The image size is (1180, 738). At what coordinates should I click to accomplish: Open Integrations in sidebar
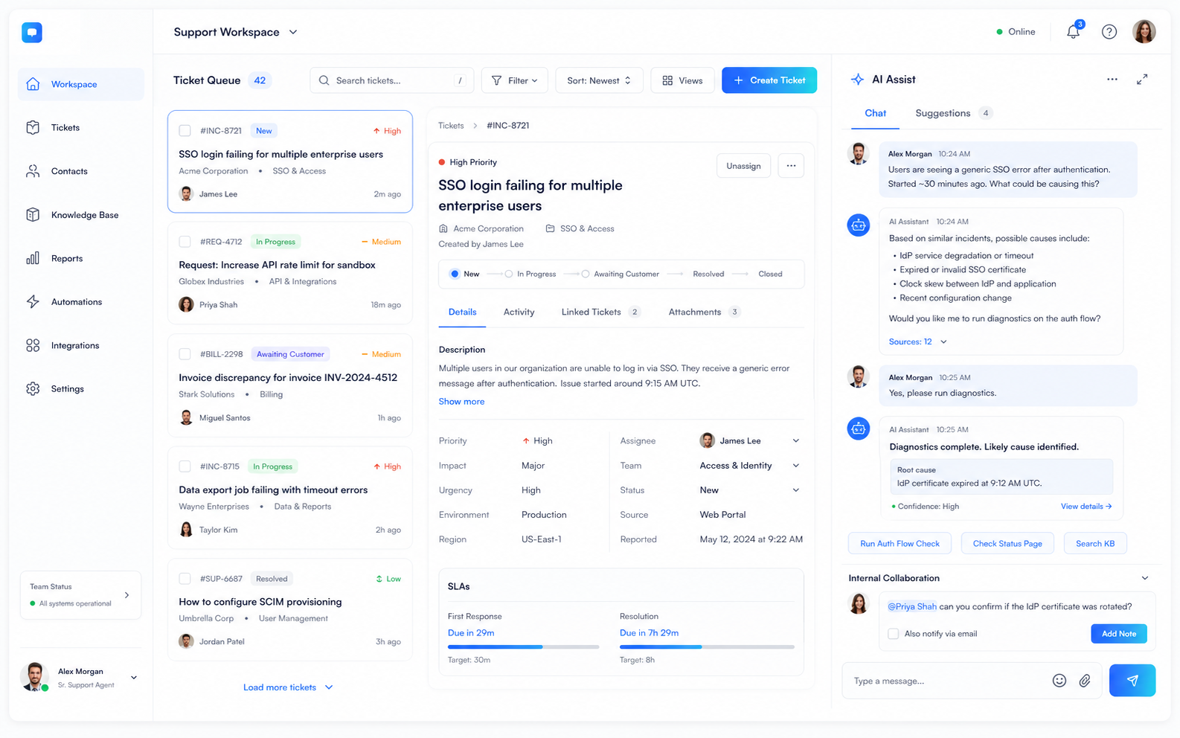[x=81, y=345]
